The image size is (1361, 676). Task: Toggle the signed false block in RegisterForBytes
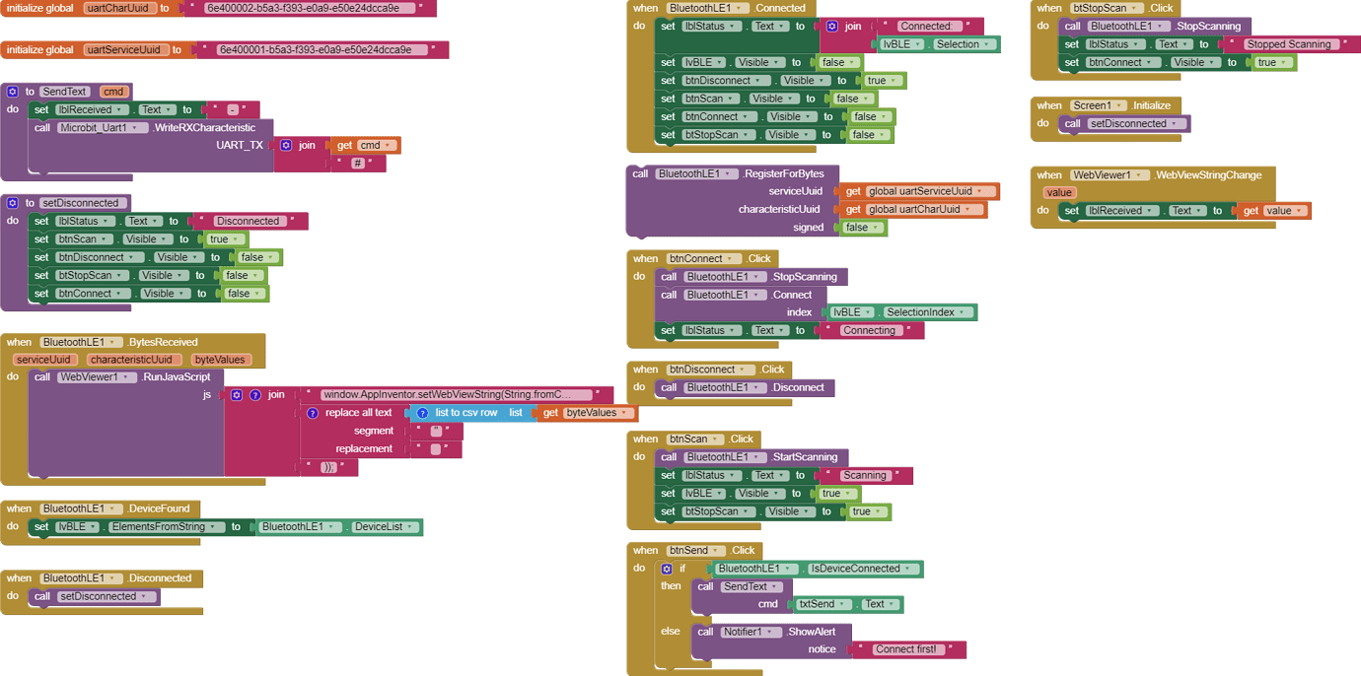click(x=859, y=227)
